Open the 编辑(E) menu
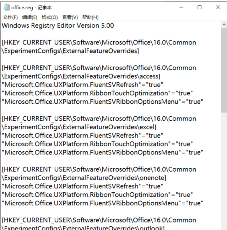This screenshot has height=230, width=227. point(29,17)
